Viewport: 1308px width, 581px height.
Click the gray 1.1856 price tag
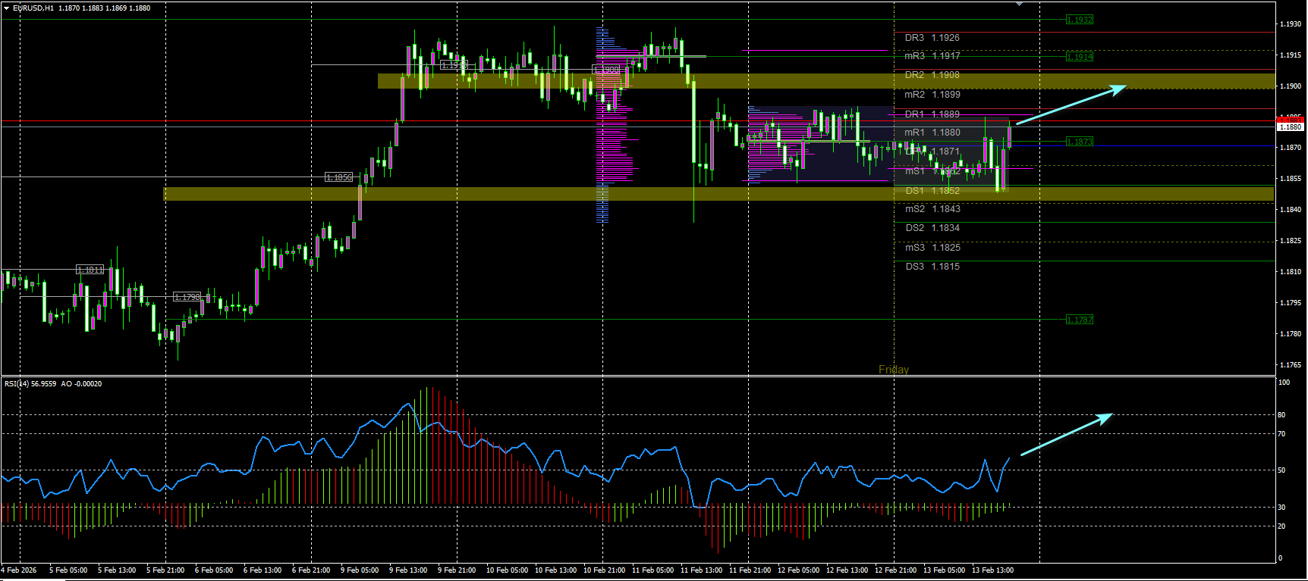coord(339,177)
